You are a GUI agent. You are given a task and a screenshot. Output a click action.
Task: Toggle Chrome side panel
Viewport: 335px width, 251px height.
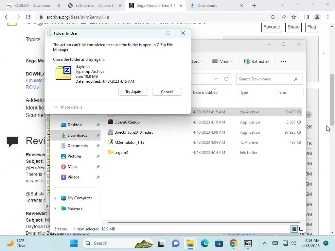pyautogui.click(x=307, y=17)
